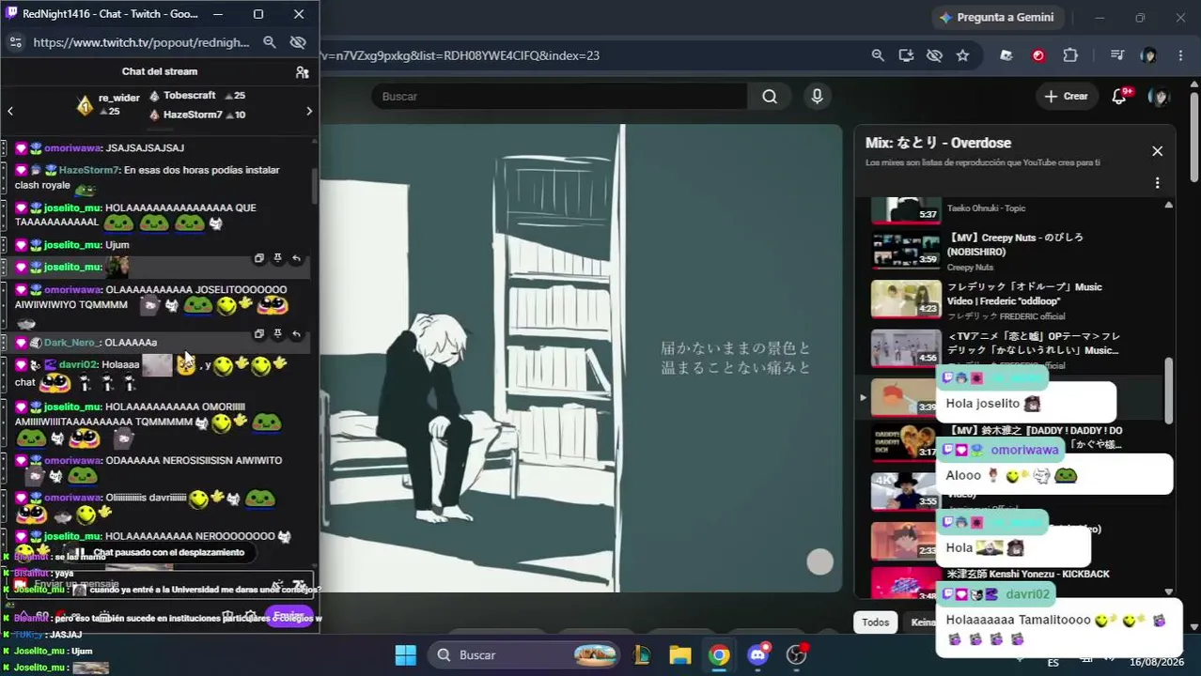Show next leaderboard page in Twitch chat
The image size is (1201, 676).
pos(309,112)
